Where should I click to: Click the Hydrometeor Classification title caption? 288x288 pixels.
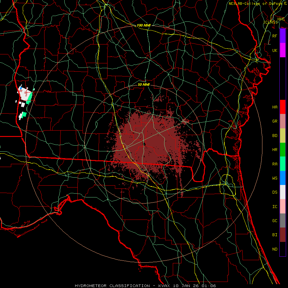[145, 286]
